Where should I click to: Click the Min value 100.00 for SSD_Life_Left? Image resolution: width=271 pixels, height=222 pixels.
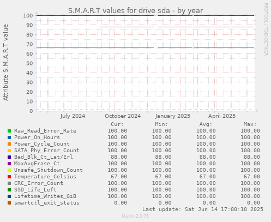click(161, 190)
